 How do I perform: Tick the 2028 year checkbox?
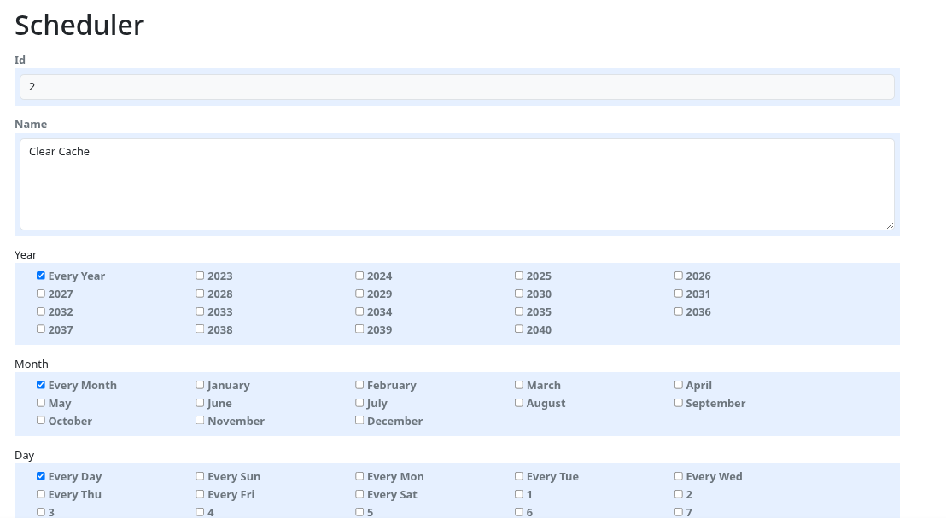point(200,294)
